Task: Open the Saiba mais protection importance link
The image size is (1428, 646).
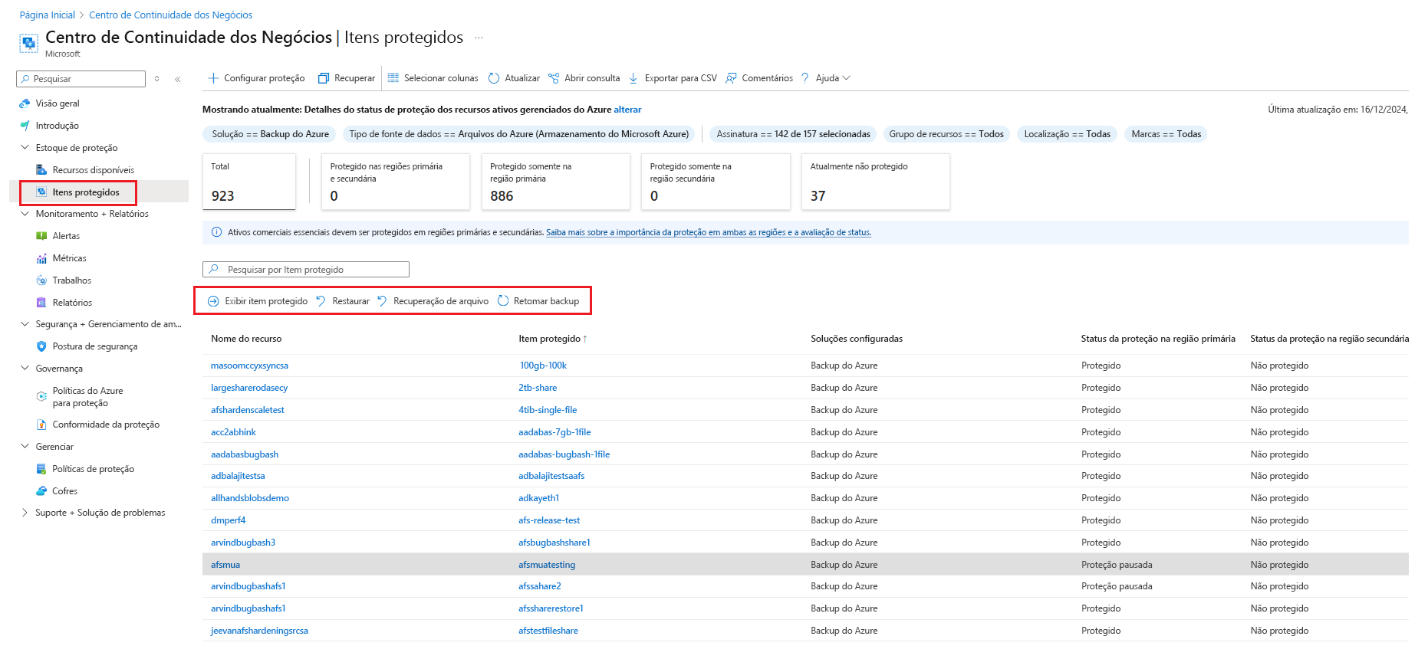Action: click(709, 232)
